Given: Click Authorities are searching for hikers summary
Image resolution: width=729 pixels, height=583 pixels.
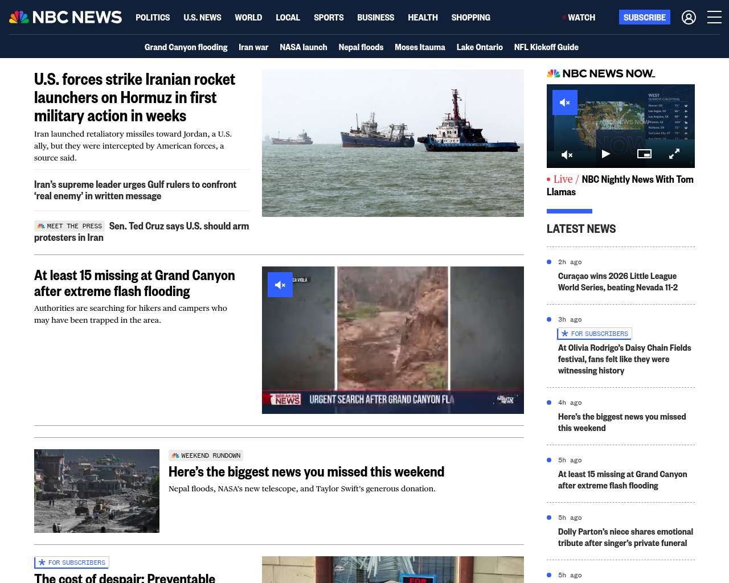Looking at the screenshot, I should 130,314.
